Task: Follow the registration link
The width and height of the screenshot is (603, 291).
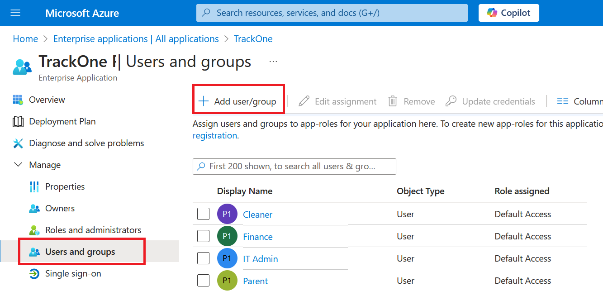Action: [215, 135]
